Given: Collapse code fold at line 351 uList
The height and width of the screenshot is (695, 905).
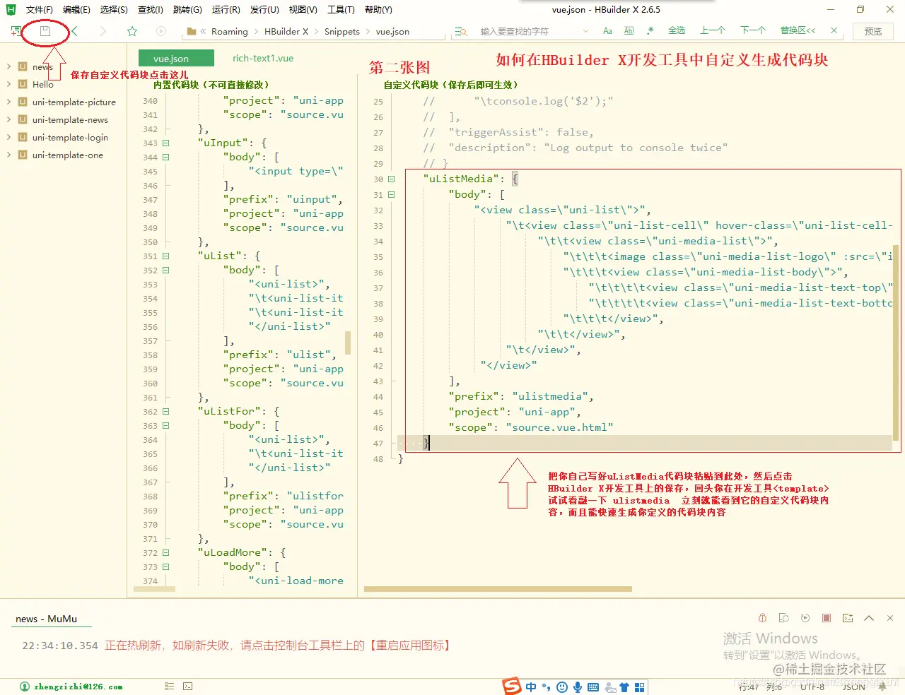Looking at the screenshot, I should pos(165,256).
